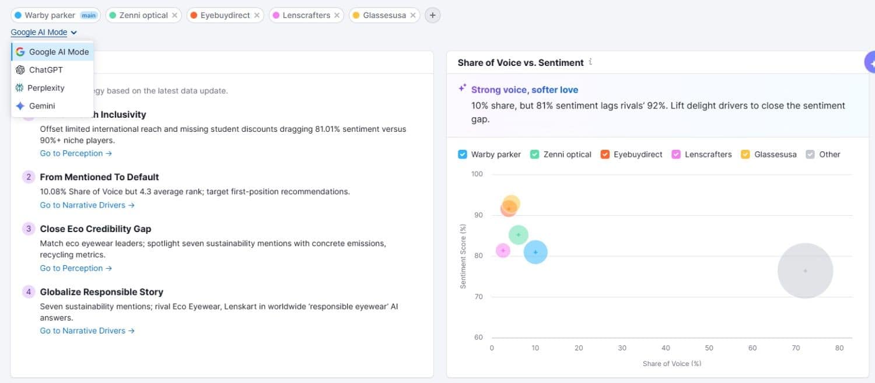Select Gemini from the platform list
This screenshot has width=875, height=383.
[x=52, y=106]
